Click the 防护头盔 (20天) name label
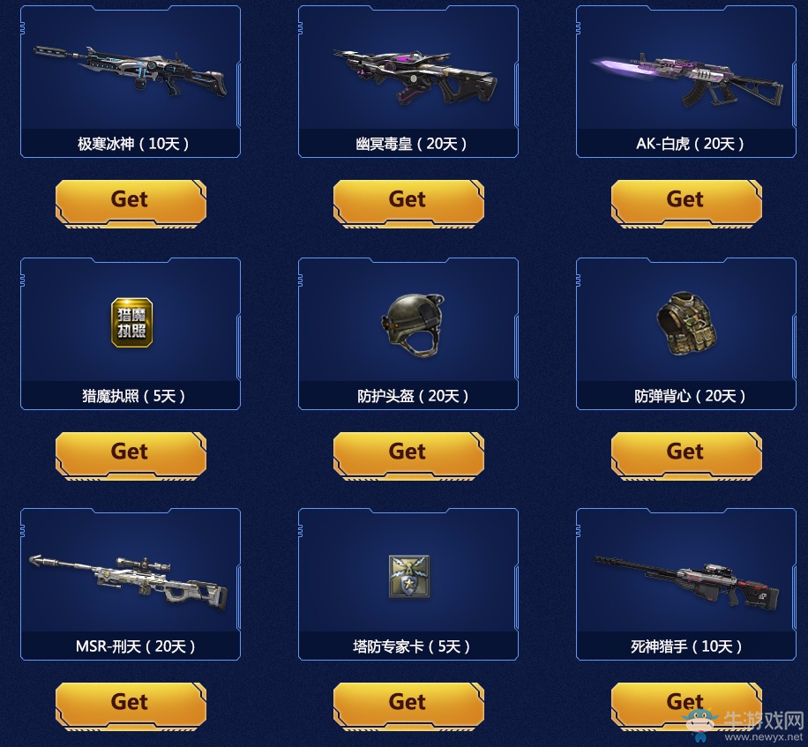The width and height of the screenshot is (808, 747). [x=413, y=396]
